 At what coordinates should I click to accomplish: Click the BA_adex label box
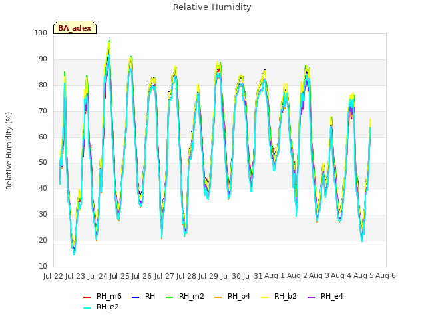pos(75,27)
